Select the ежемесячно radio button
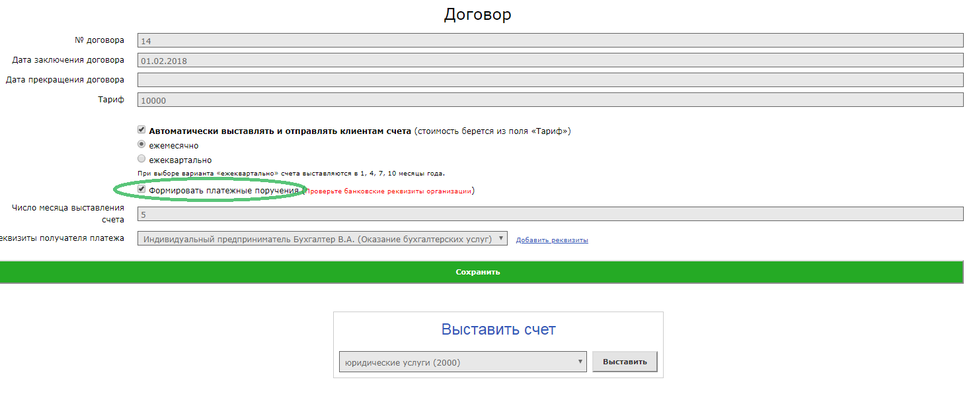Viewport: 977px width, 394px height. 141,145
